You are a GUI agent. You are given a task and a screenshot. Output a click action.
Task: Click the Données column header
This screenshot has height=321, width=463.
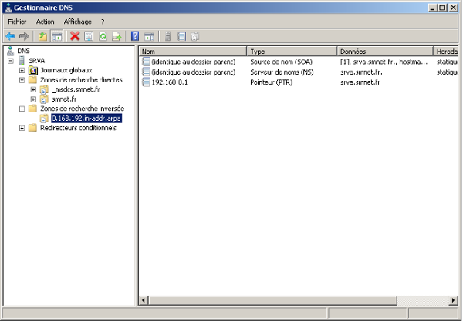pos(384,51)
